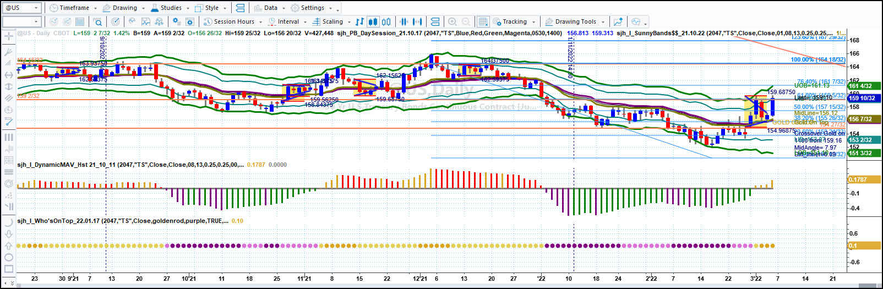Click the binoculars scan icon
Viewport: 883px width, 289px height.
pyautogui.click(x=159, y=21)
